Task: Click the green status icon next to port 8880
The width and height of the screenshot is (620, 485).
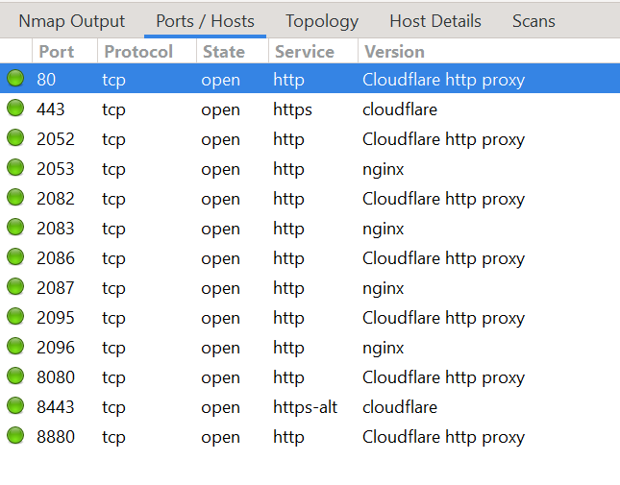Action: (x=15, y=437)
